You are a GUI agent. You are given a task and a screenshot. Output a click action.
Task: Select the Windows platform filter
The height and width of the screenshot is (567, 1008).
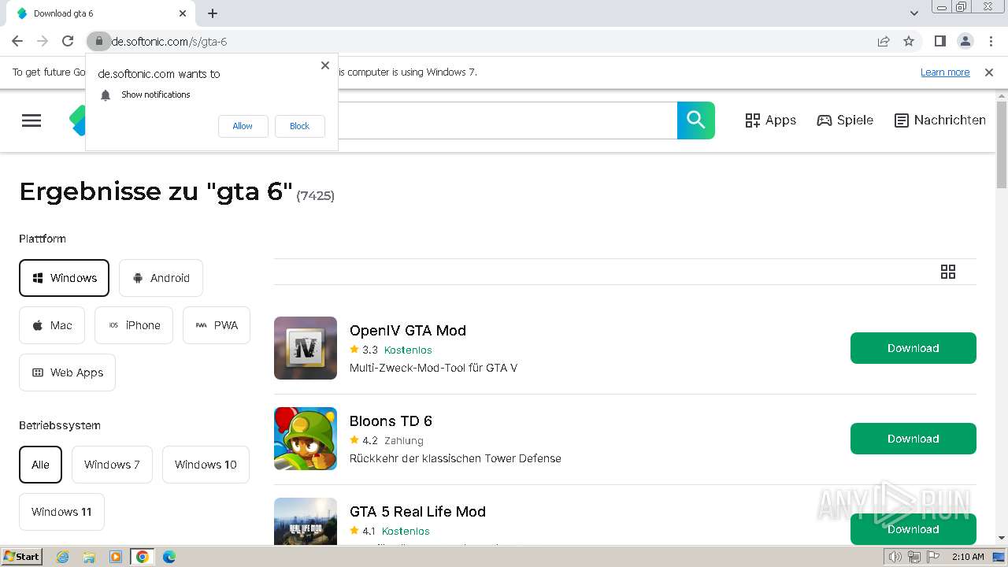coord(64,278)
